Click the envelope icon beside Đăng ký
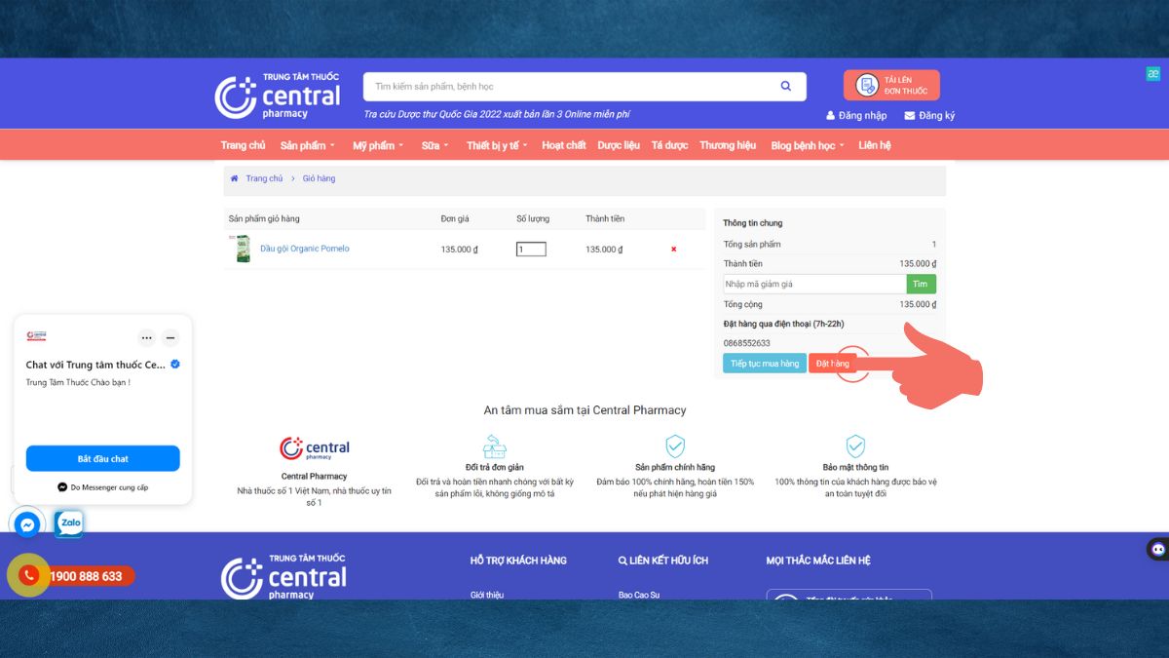Viewport: 1169px width, 658px height. pos(910,115)
